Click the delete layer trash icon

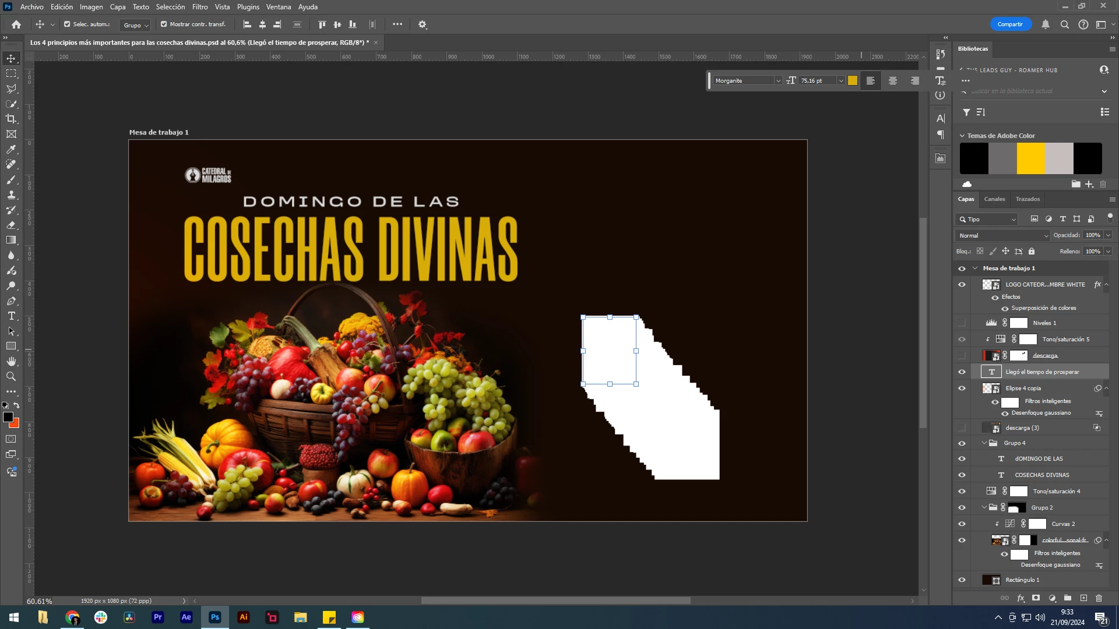tap(1099, 598)
